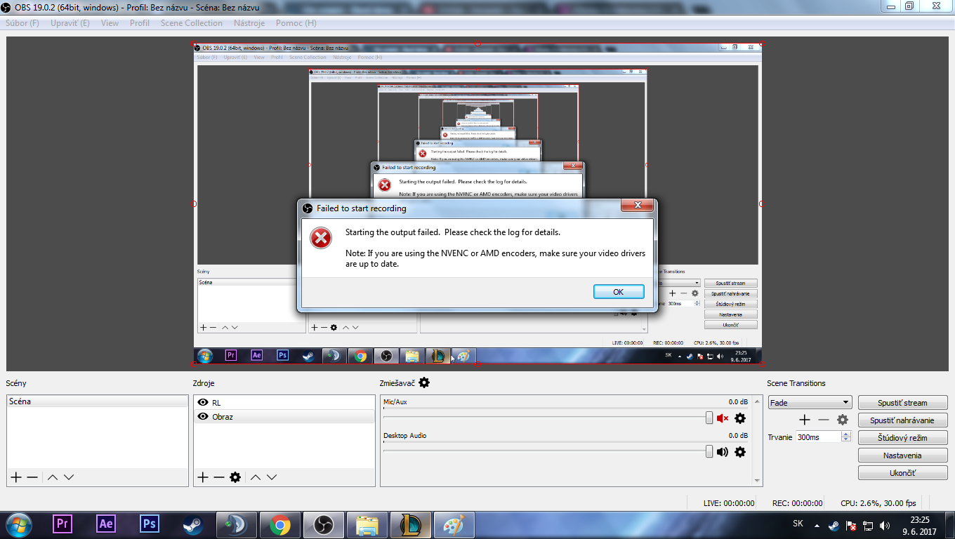Move source down in Zdroje panel
Image resolution: width=955 pixels, height=539 pixels.
click(272, 477)
